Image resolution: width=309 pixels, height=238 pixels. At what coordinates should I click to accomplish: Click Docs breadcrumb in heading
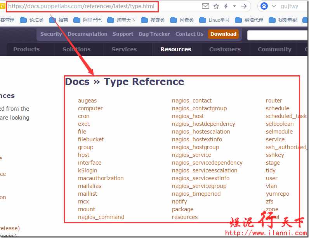(77, 82)
